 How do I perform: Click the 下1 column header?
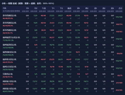53,8
